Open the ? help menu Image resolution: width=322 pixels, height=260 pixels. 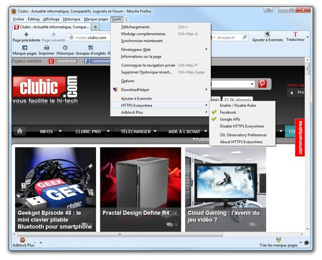click(126, 19)
